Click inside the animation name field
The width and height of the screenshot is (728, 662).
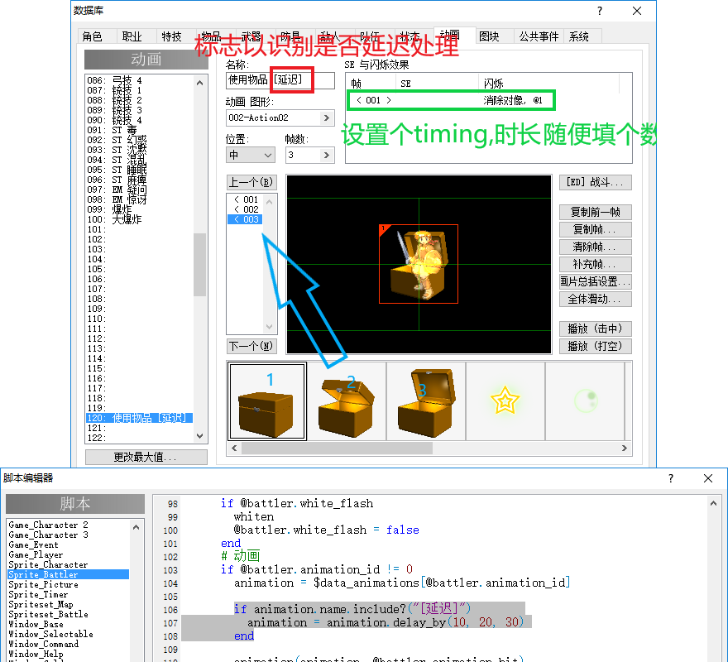point(280,80)
